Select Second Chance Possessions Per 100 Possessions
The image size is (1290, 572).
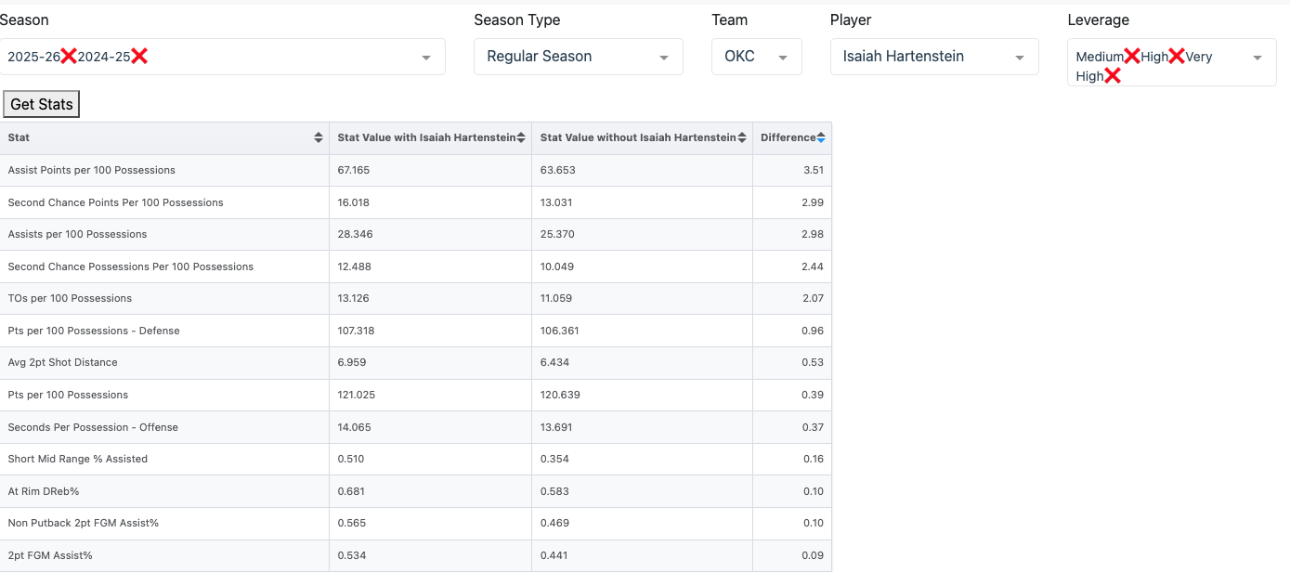[416, 266]
